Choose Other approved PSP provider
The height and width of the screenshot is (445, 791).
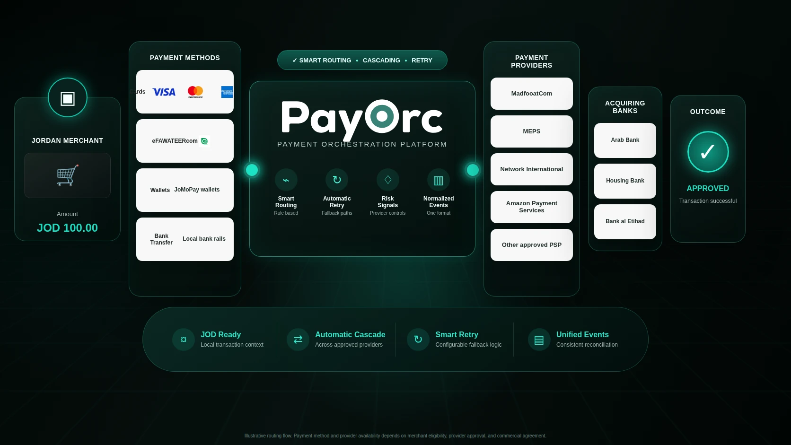532,245
